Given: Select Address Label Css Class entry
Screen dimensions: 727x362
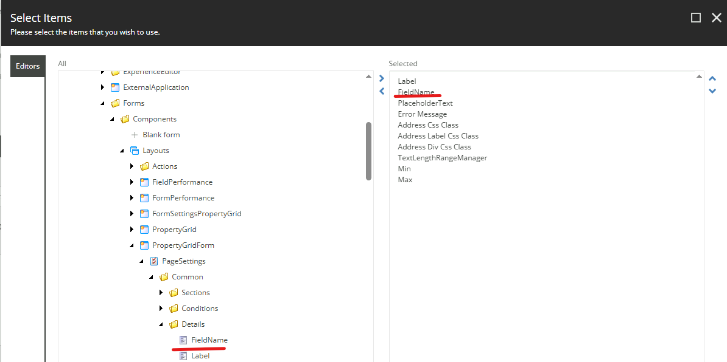Looking at the screenshot, I should click(438, 136).
